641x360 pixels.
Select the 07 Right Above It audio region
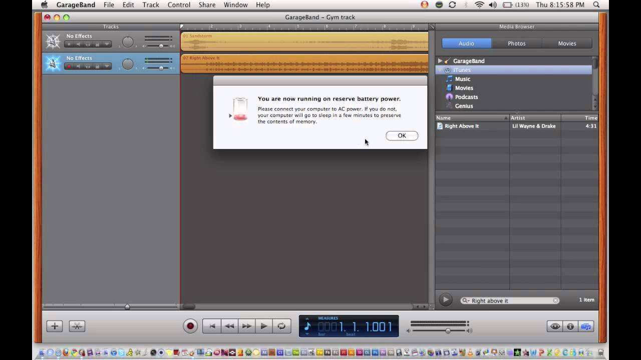click(304, 64)
